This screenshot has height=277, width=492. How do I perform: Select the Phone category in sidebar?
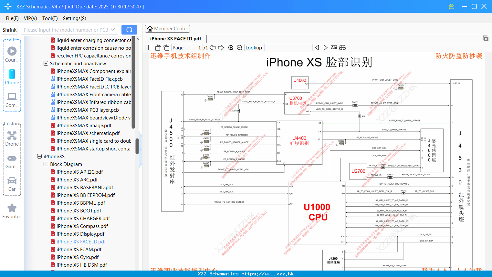tap(12, 77)
